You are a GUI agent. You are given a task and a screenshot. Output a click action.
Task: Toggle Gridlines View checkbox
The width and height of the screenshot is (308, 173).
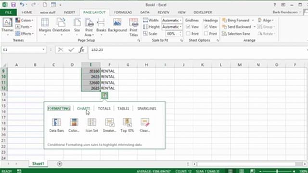[188, 27]
